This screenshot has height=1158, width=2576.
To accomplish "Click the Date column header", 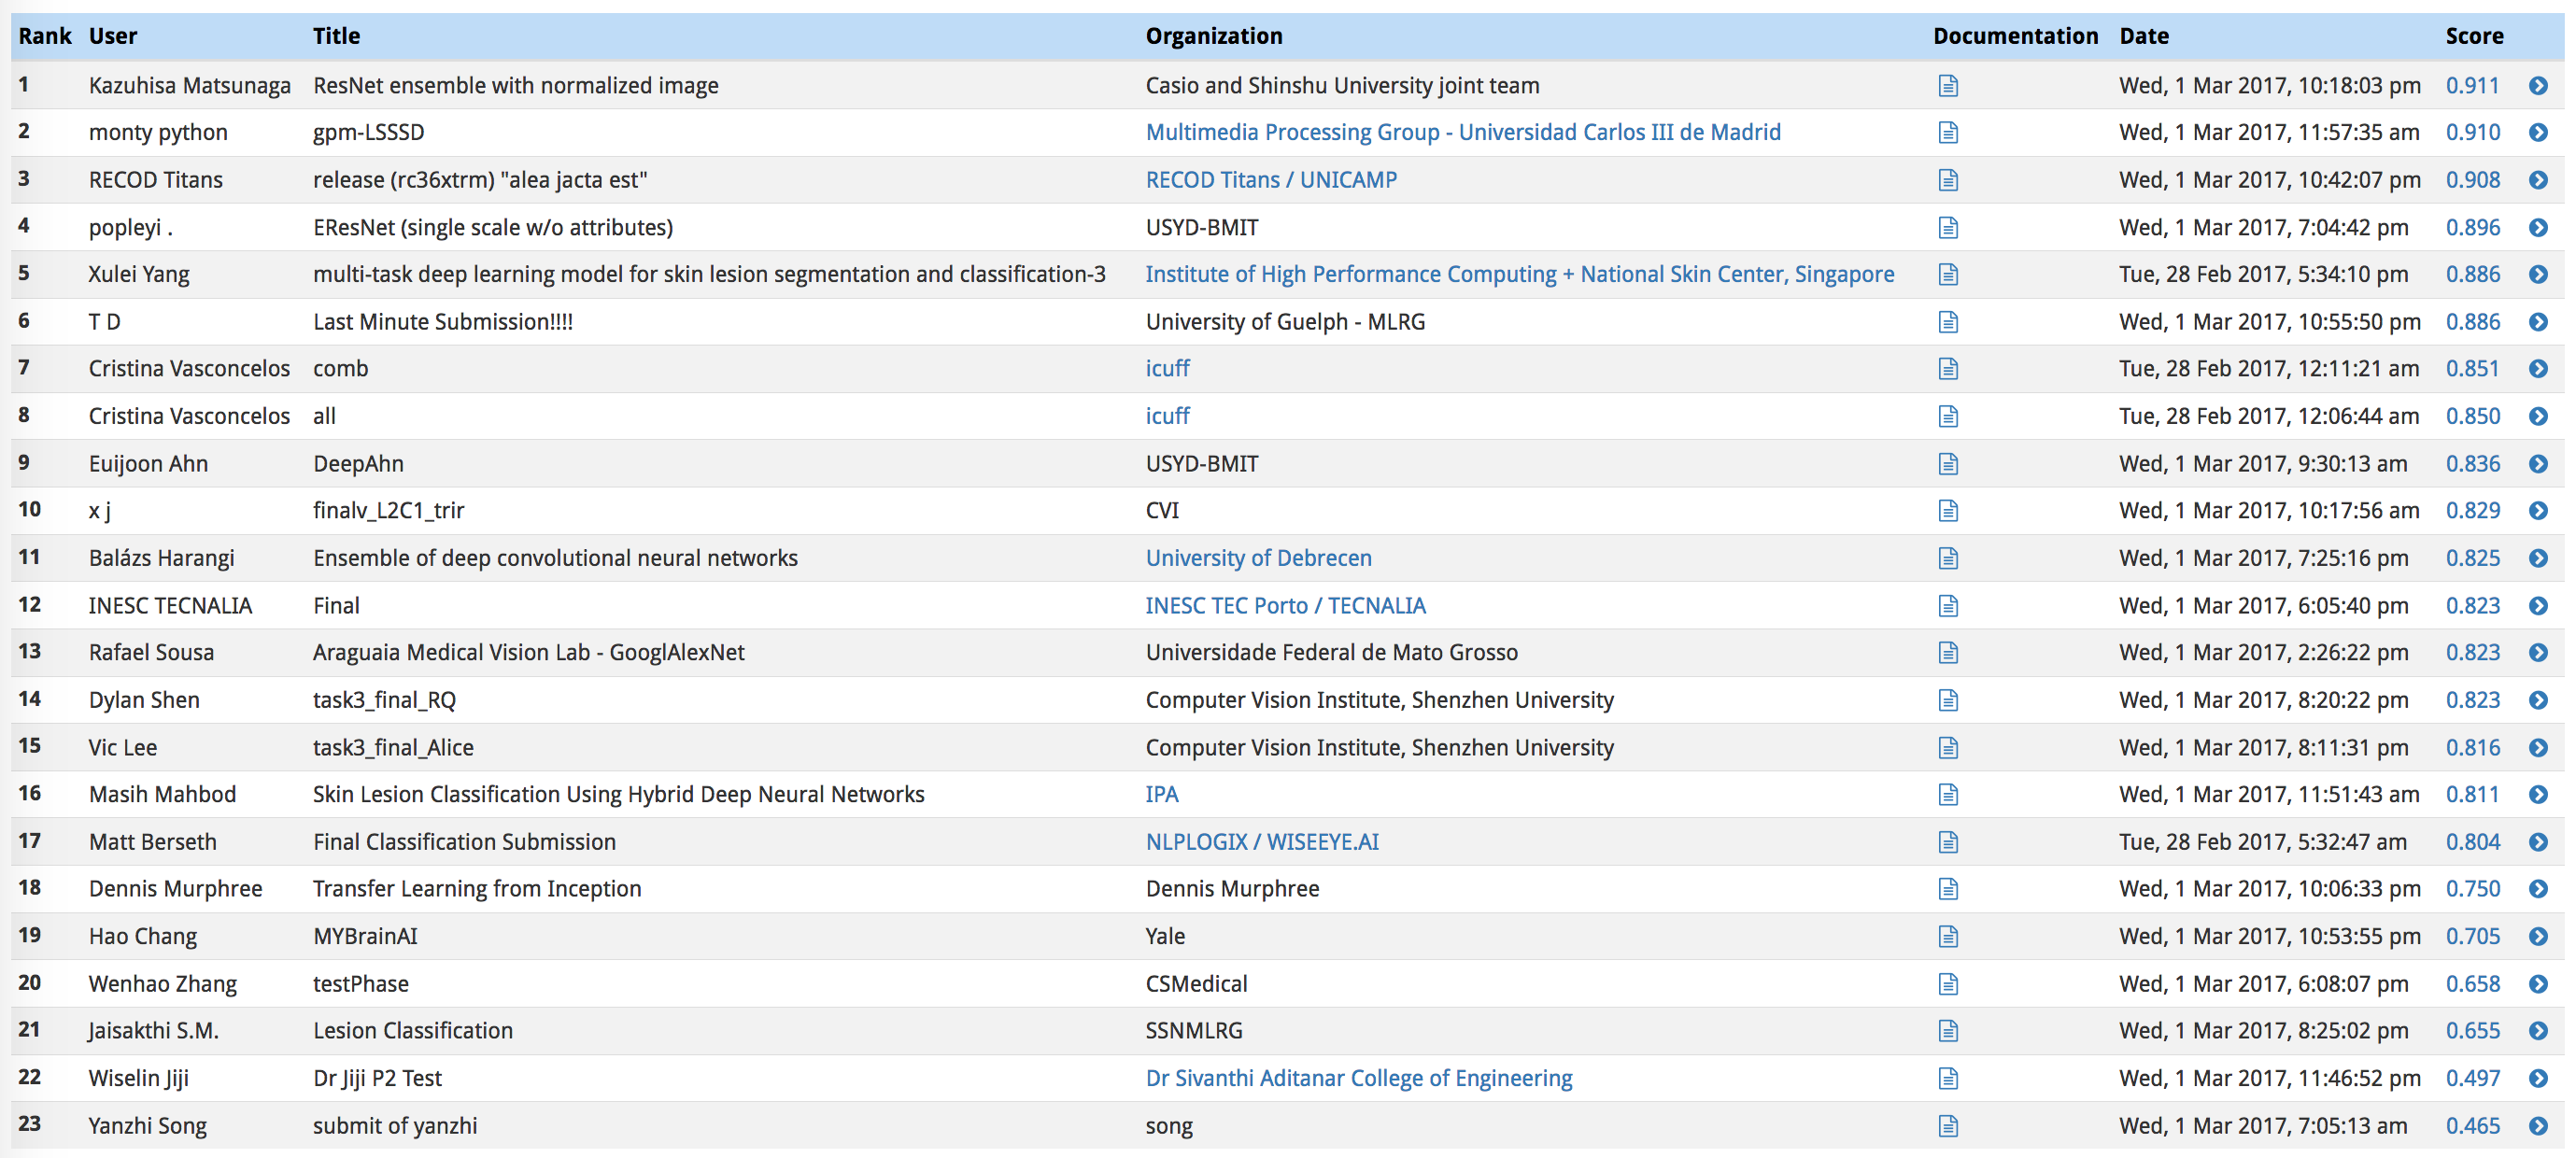I will coord(2143,37).
